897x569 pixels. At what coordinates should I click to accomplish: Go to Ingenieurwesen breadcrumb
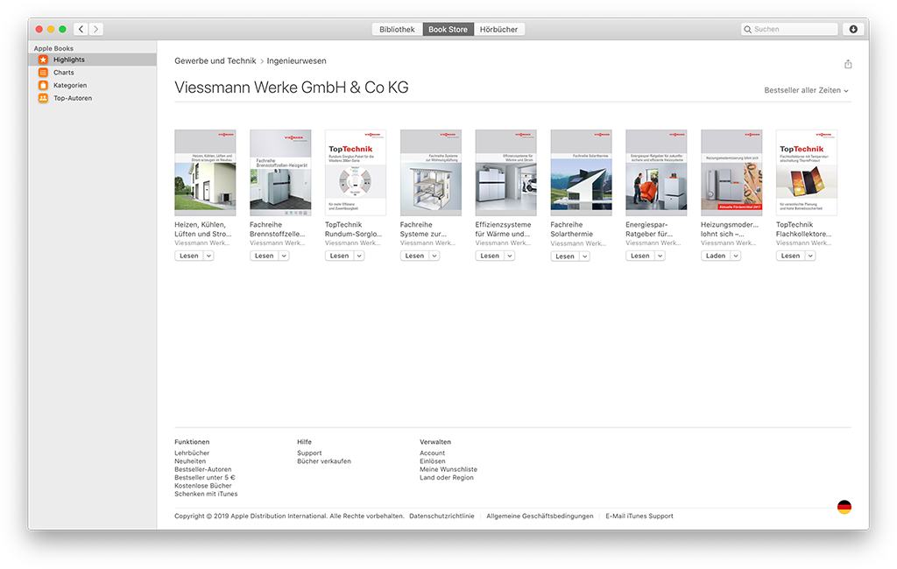[x=296, y=60]
